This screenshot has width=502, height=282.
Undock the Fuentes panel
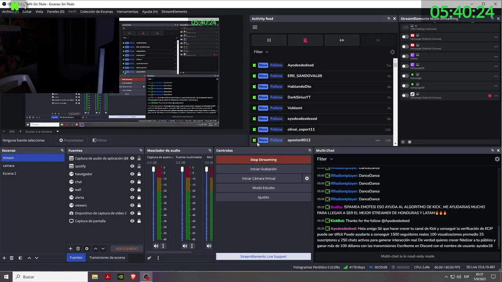[141, 150]
